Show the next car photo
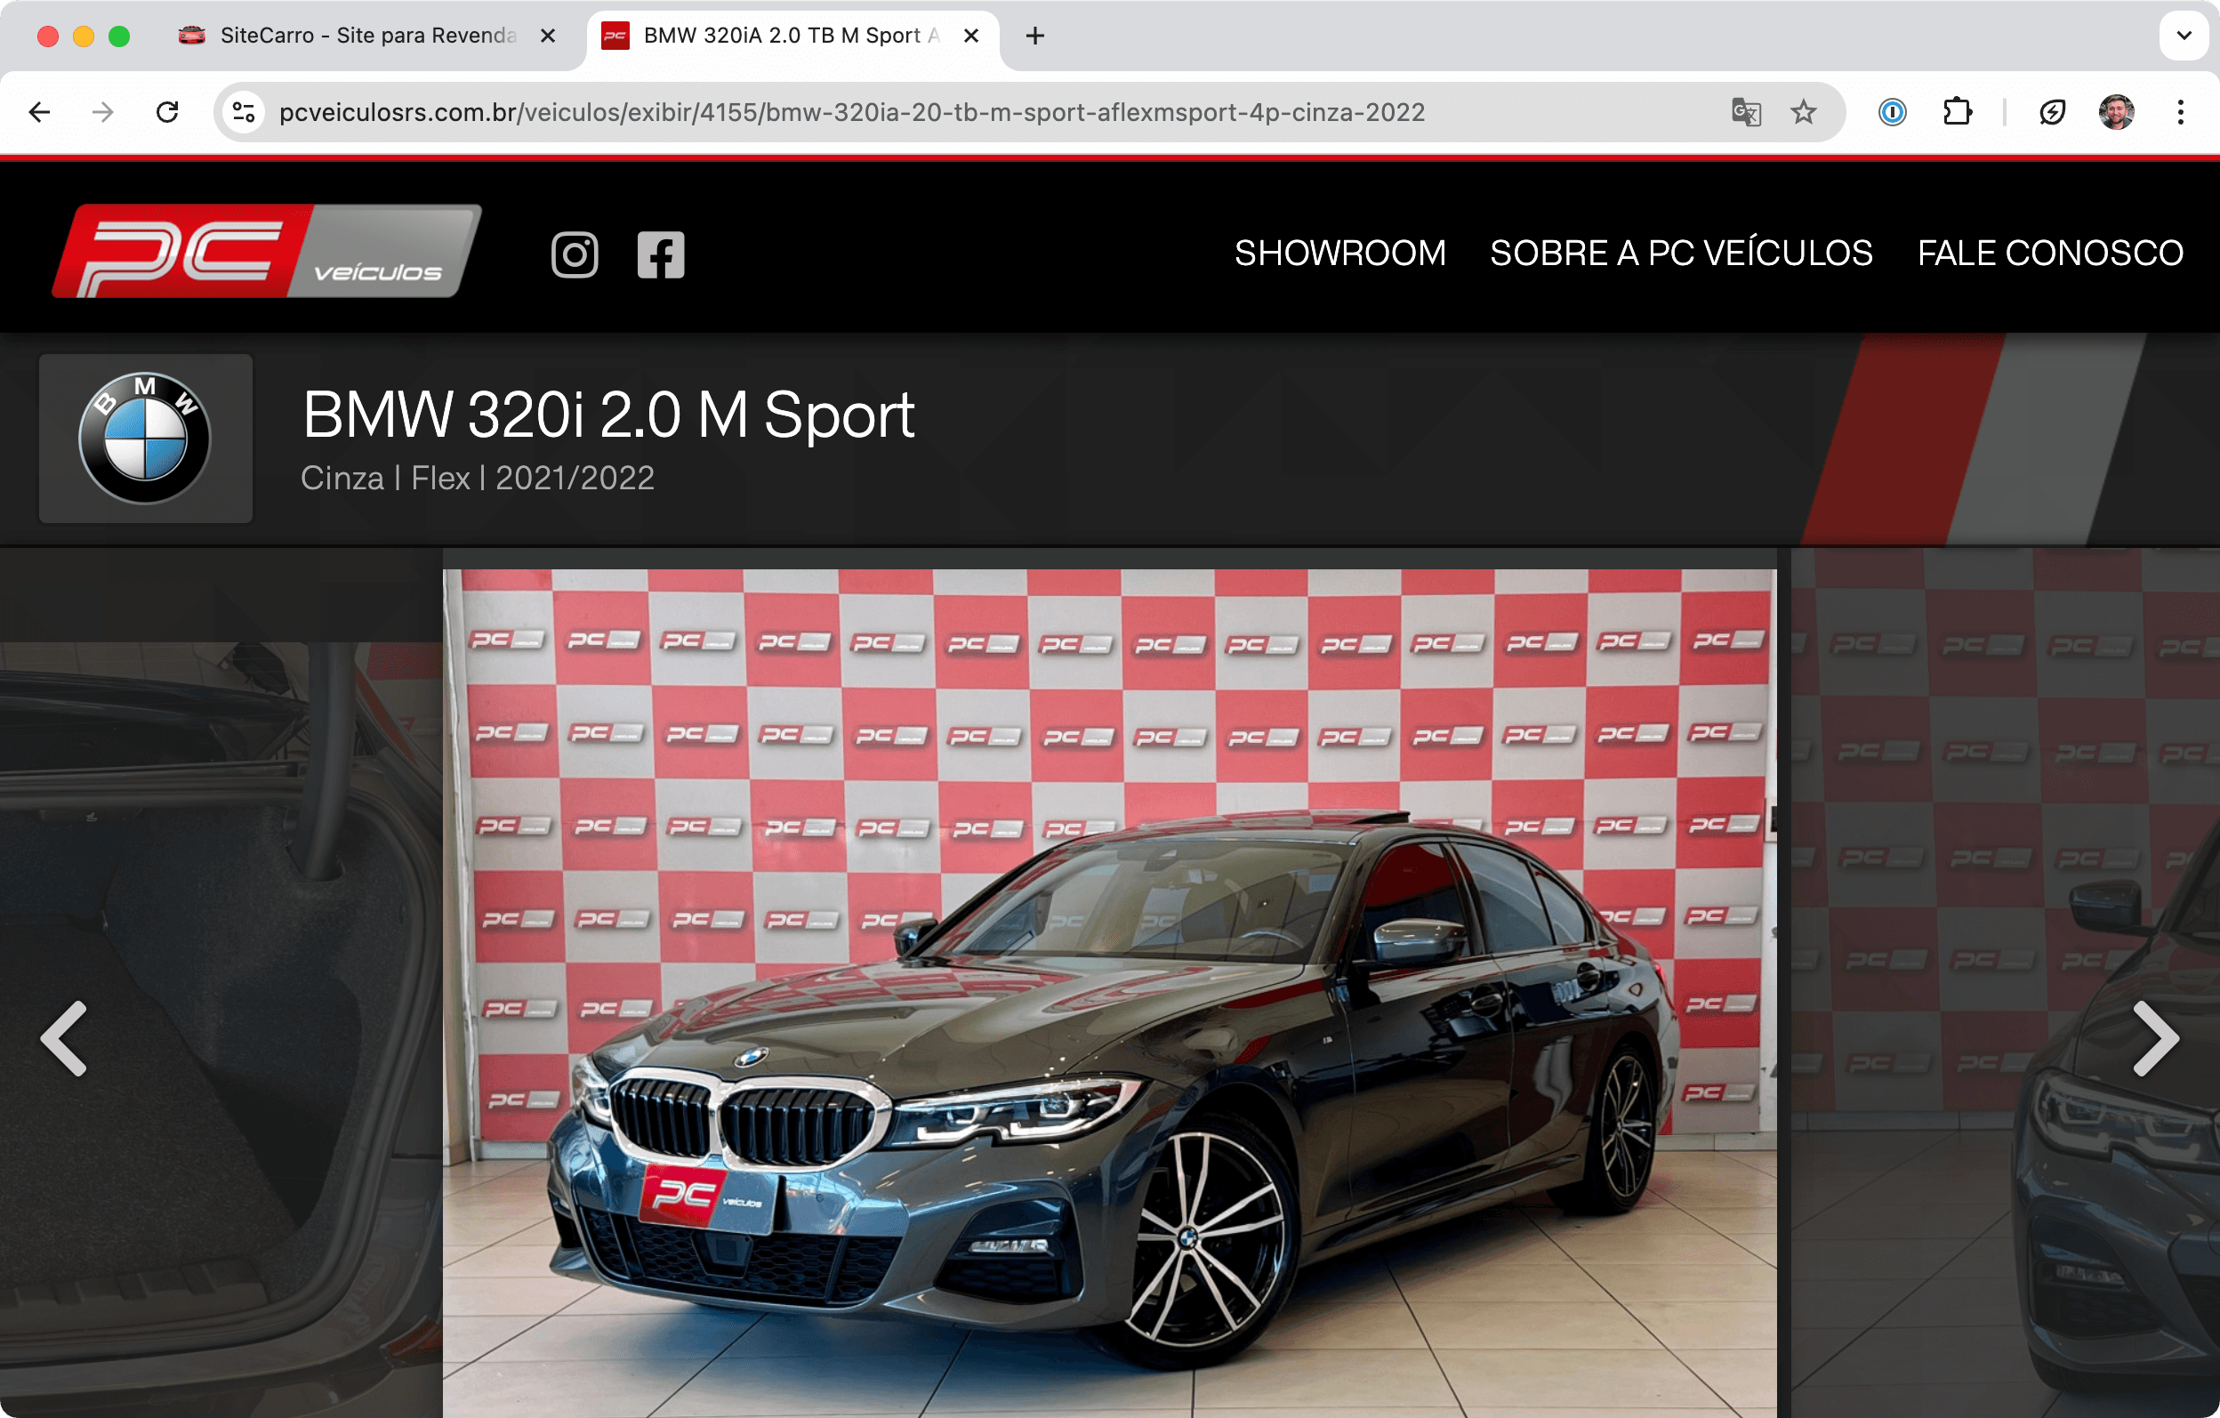The image size is (2220, 1418). 2155,1039
